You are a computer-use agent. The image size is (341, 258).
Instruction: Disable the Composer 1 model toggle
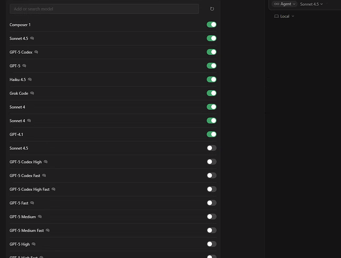pyautogui.click(x=211, y=25)
